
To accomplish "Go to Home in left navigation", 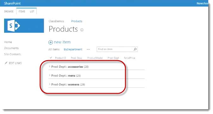I will (x=8, y=42).
